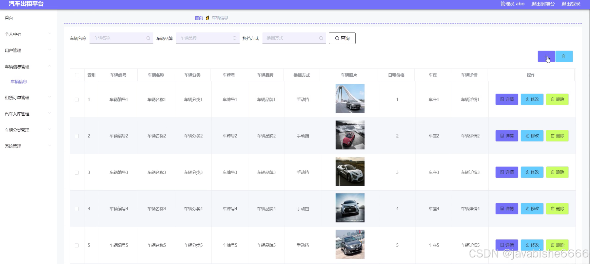Click the search icon in 车辆名称 field
The width and height of the screenshot is (590, 264).
(148, 38)
